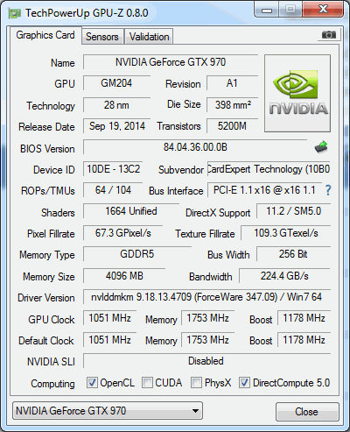The width and height of the screenshot is (350, 432).
Task: Click the 'Release Date' label
Action: pyautogui.click(x=46, y=127)
